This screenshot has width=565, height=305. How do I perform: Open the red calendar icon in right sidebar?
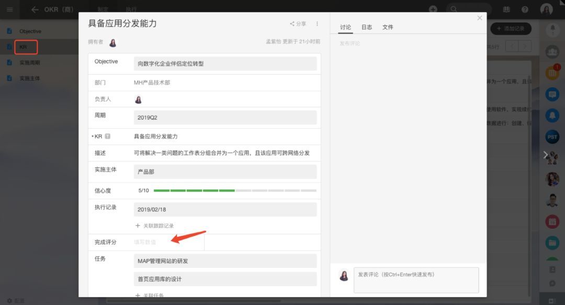tap(552, 222)
